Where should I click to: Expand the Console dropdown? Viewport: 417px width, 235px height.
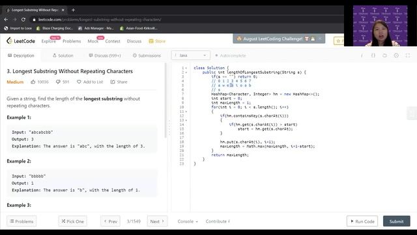(188, 221)
